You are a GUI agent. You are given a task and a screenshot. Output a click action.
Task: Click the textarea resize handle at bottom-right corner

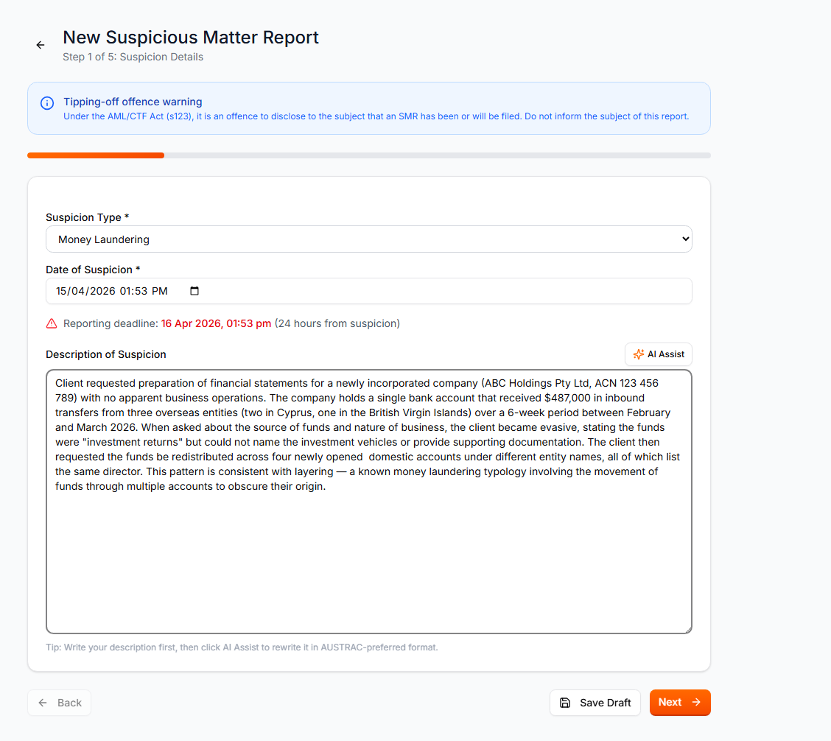(x=688, y=629)
